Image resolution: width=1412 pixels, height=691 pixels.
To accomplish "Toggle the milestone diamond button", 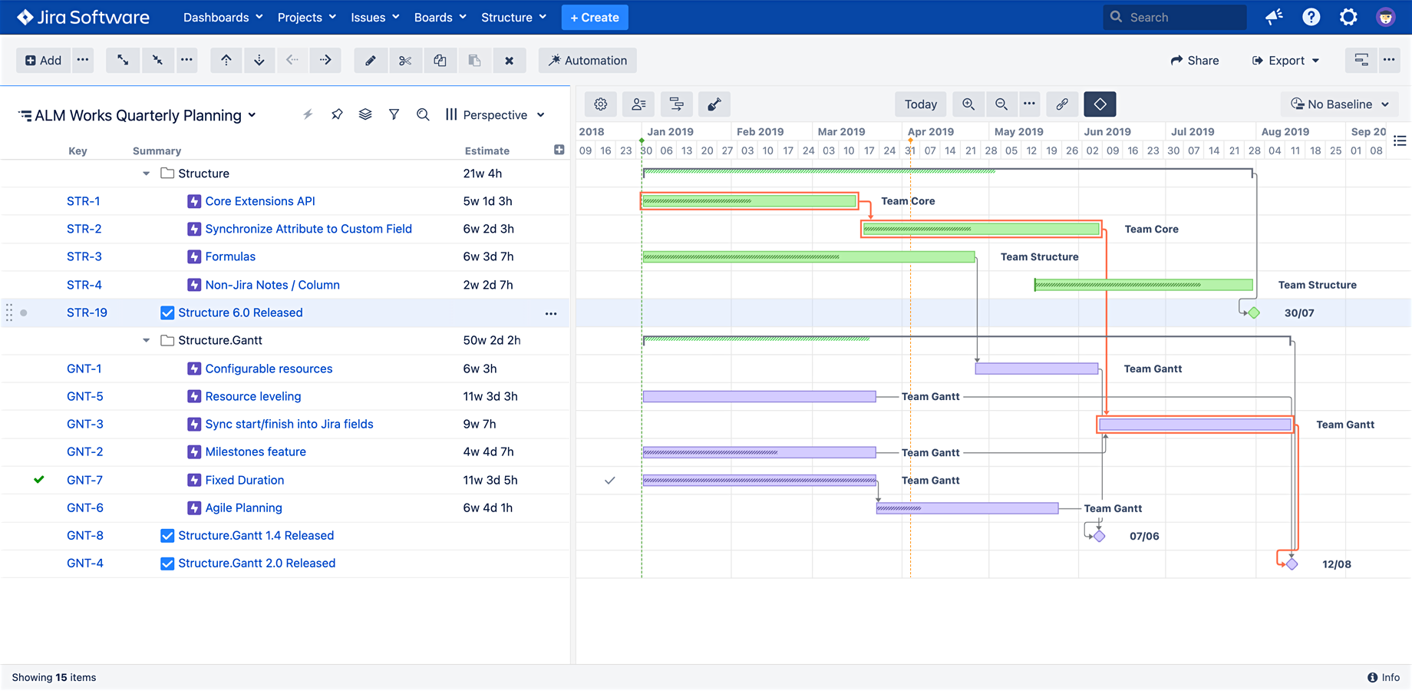I will point(1100,104).
